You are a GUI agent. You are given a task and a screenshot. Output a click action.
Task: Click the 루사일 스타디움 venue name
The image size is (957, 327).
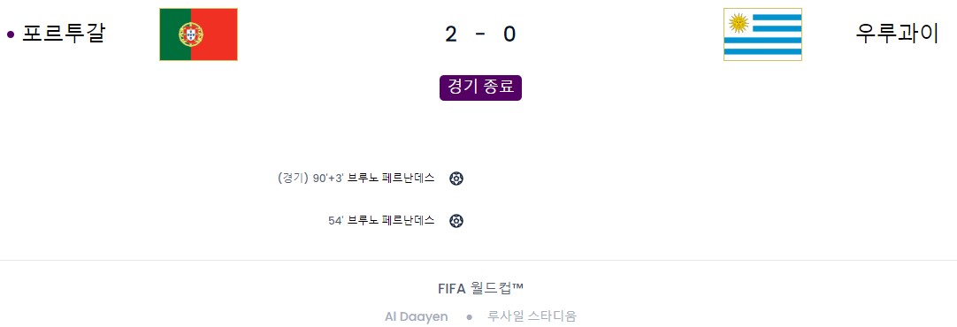[532, 316]
